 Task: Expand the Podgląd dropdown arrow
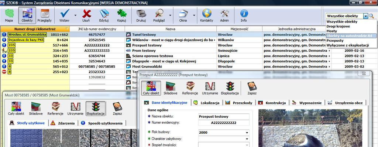[x=170, y=16]
